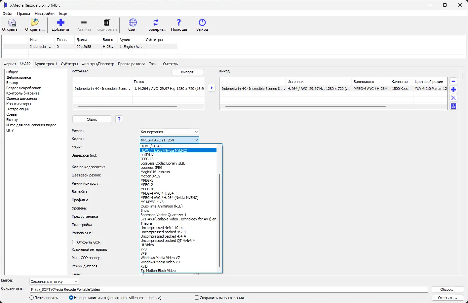This screenshot has width=468, height=303.
Task: Enable the Открыть GOP checkbox
Action: coord(74,242)
